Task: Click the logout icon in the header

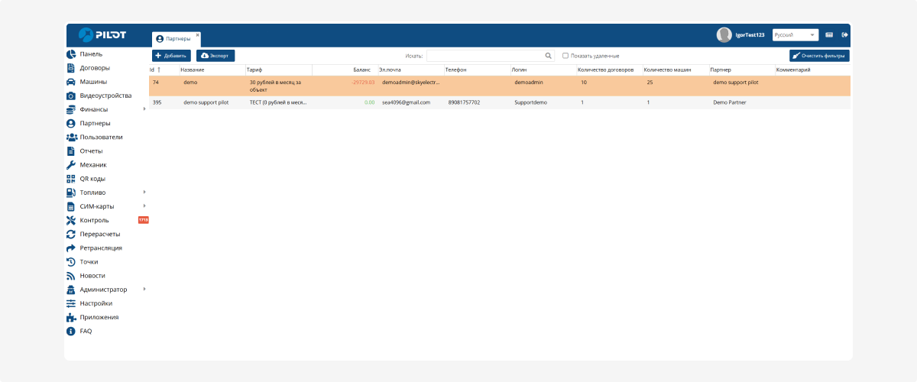Action: click(844, 34)
